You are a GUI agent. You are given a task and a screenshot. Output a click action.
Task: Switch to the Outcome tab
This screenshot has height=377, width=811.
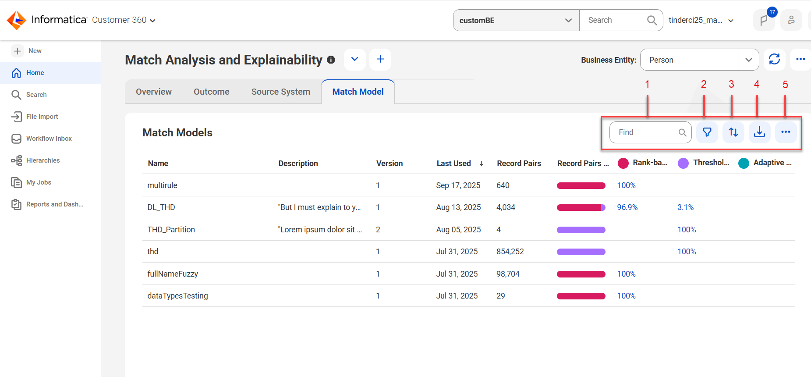point(212,92)
